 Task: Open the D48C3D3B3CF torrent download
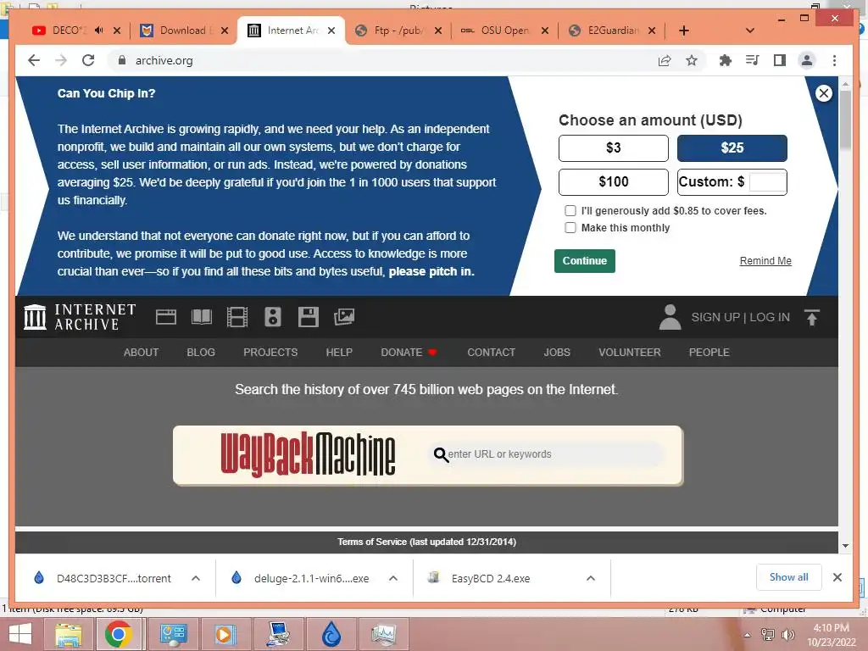pyautogui.click(x=114, y=578)
